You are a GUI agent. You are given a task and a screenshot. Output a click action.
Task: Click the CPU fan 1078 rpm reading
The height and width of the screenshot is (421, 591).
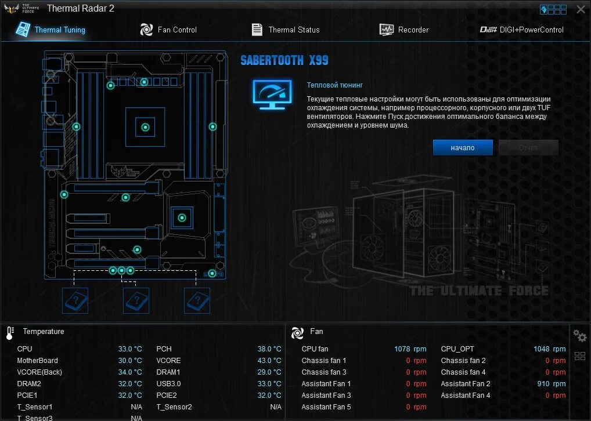pyautogui.click(x=410, y=349)
